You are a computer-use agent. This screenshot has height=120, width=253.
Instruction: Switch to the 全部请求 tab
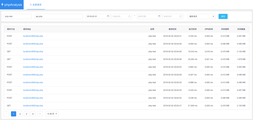coord(36,5)
